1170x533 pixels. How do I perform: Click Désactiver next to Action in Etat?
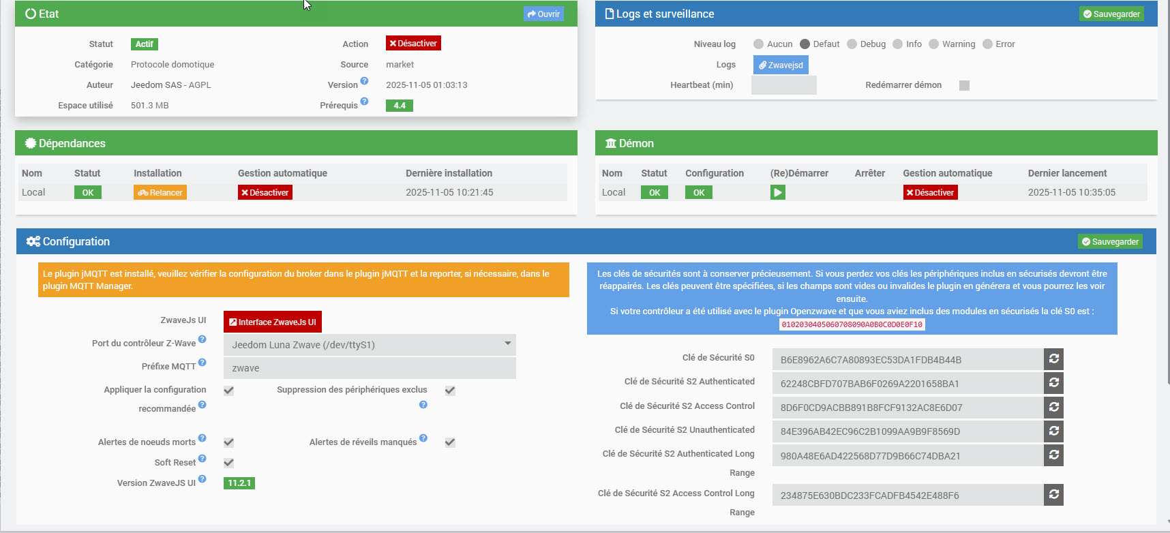(x=413, y=44)
